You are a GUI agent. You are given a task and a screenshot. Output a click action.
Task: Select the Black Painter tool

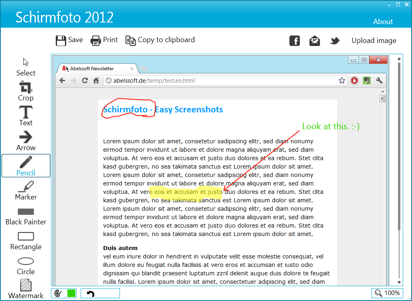[x=26, y=217]
